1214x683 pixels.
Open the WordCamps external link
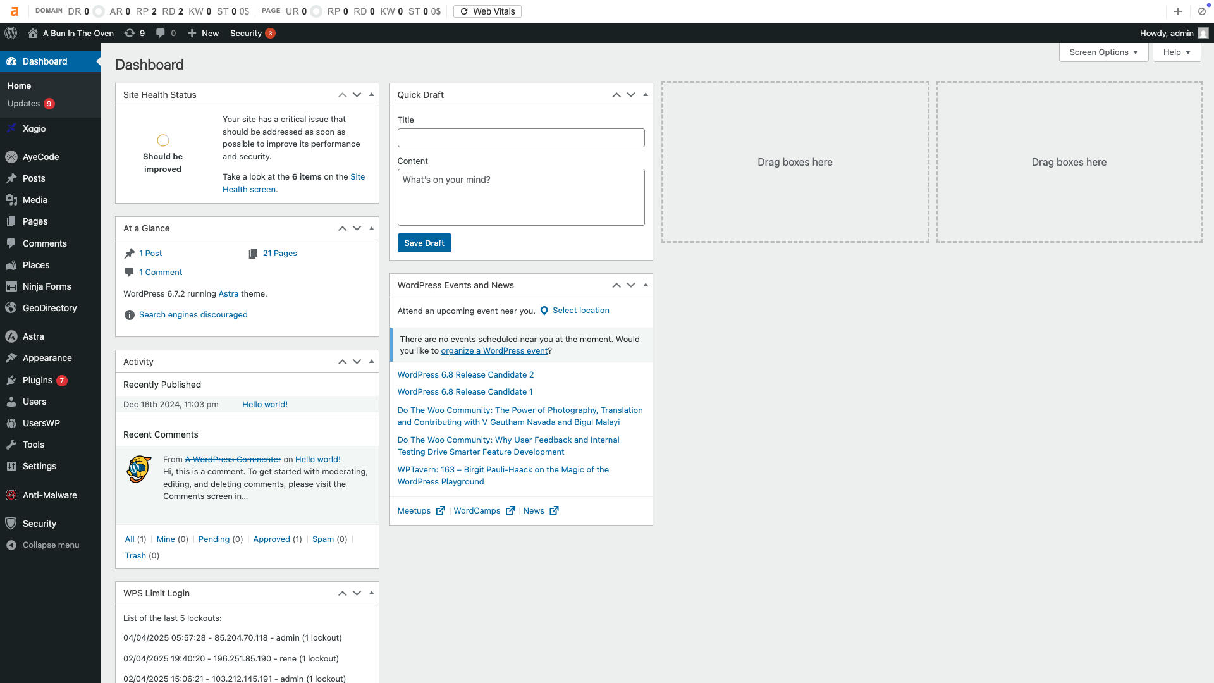pos(484,511)
